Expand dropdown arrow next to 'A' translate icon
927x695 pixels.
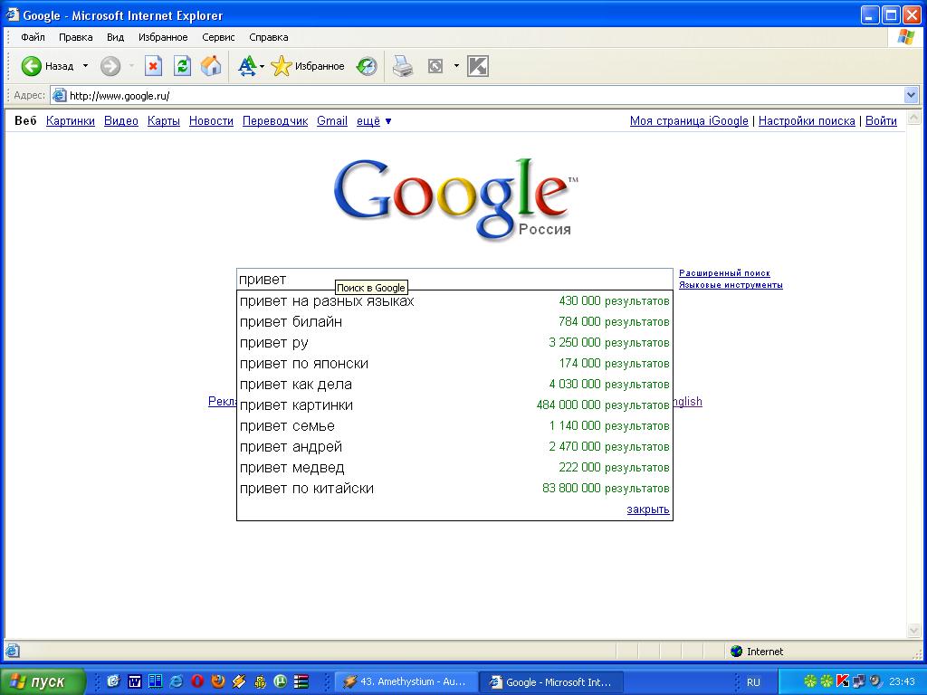click(x=262, y=66)
